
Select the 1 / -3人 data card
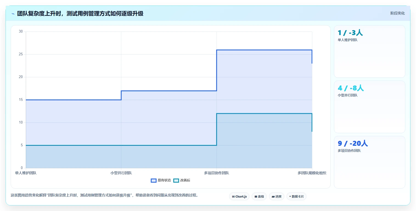click(x=369, y=52)
